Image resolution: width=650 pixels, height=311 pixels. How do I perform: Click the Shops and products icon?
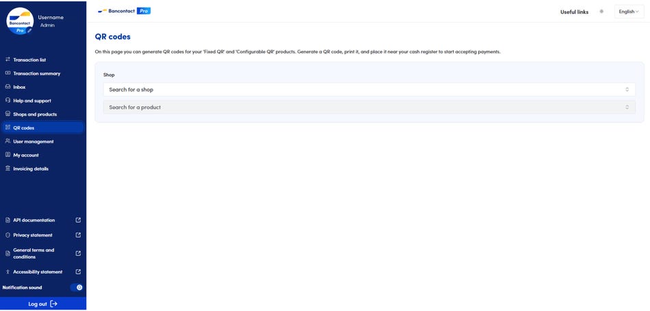[x=8, y=114]
